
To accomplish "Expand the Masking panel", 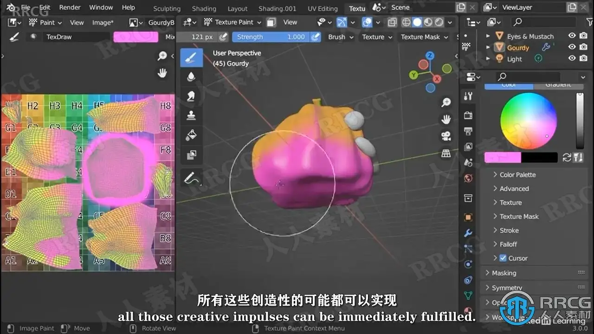I will pos(504,273).
